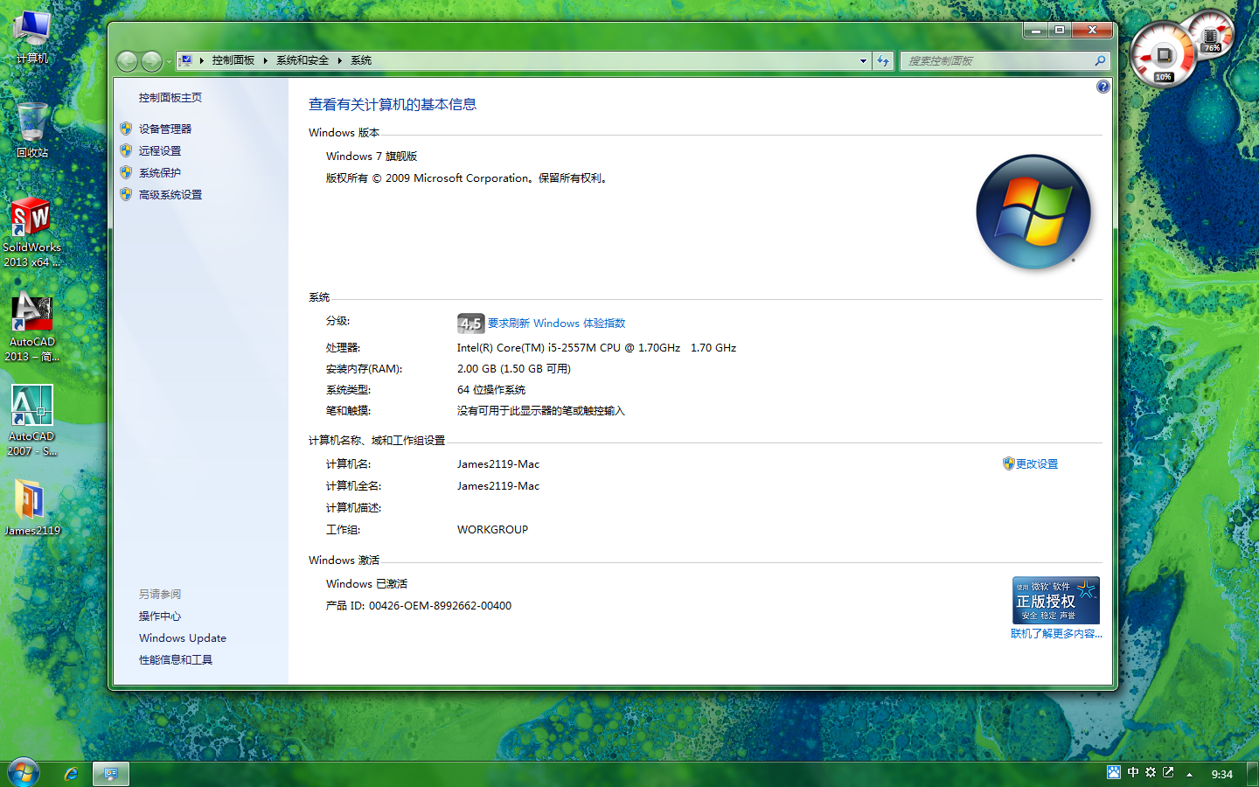Image resolution: width=1259 pixels, height=787 pixels.
Task: Open 系统保护 from the left pane
Action: coord(160,172)
